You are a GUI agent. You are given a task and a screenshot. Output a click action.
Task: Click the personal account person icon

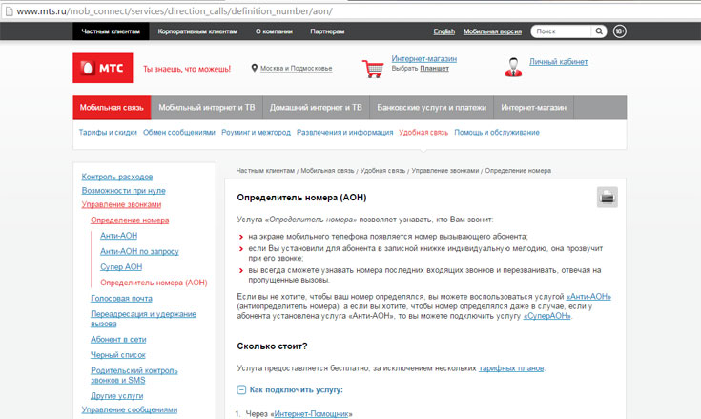(513, 66)
